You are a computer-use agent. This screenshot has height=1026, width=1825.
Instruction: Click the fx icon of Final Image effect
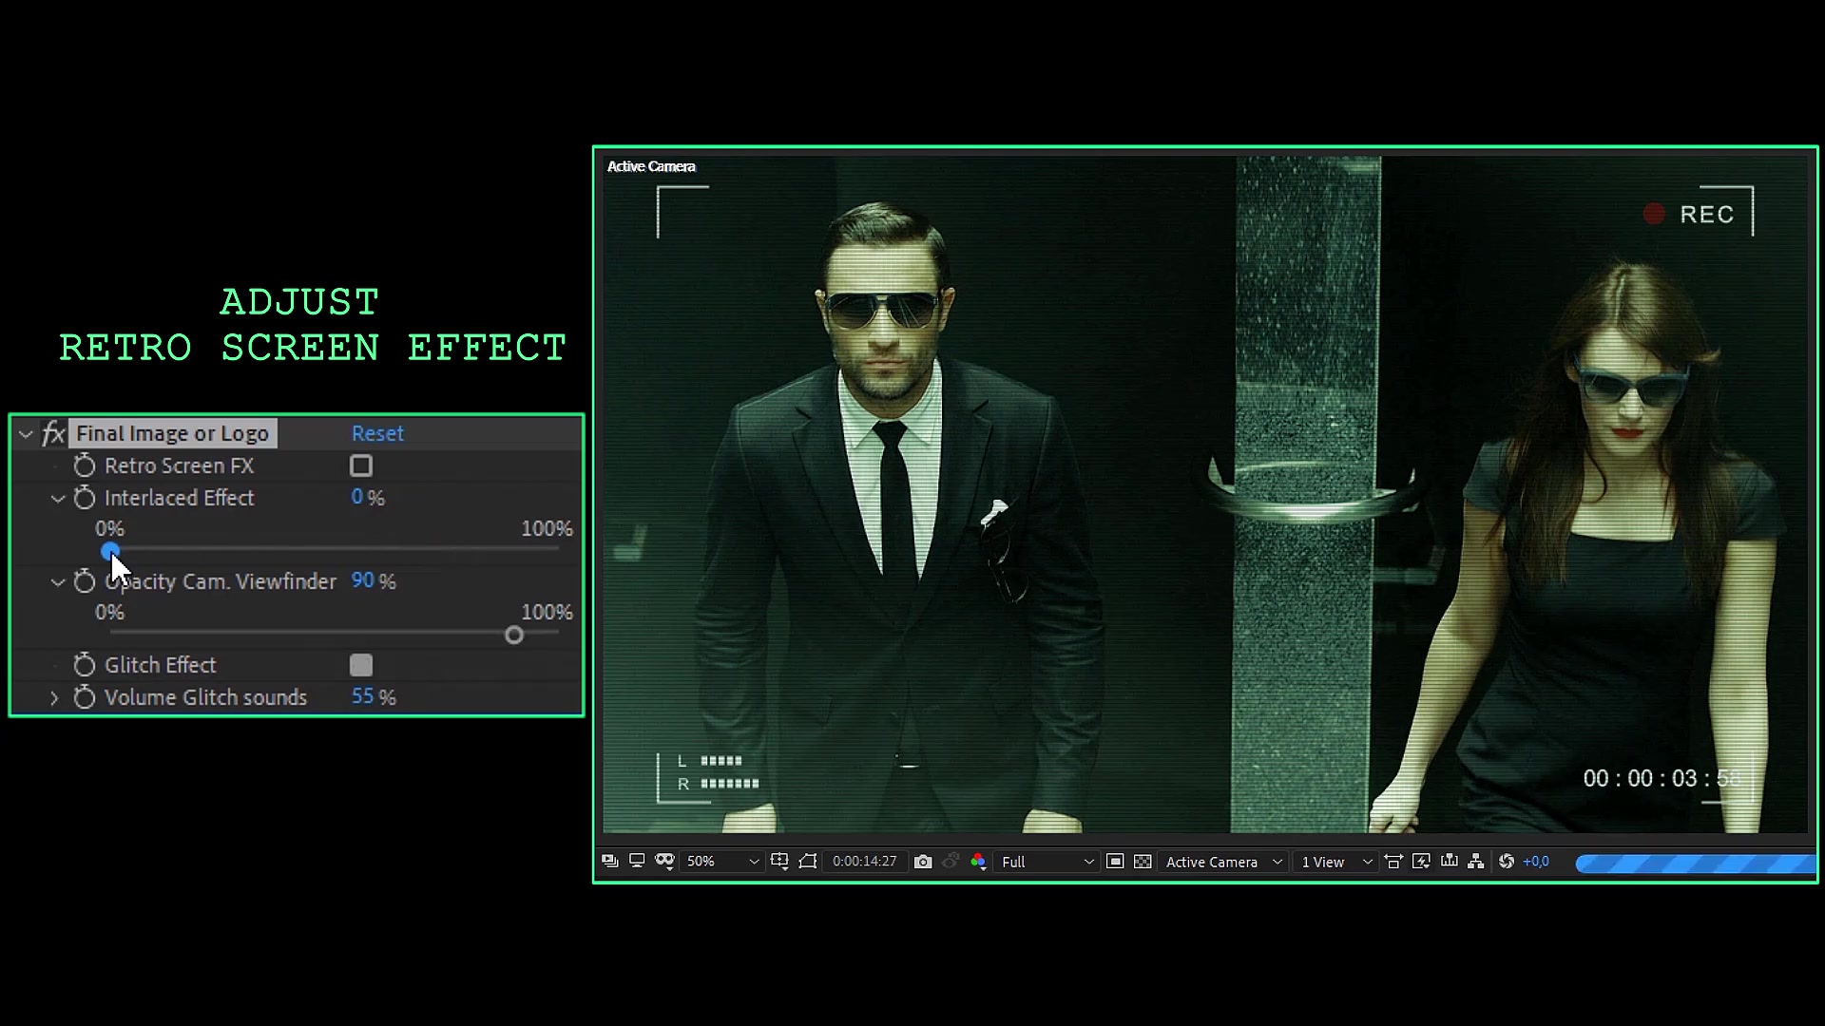pyautogui.click(x=53, y=434)
